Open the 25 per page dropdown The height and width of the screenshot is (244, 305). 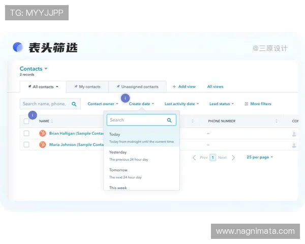coord(260,157)
